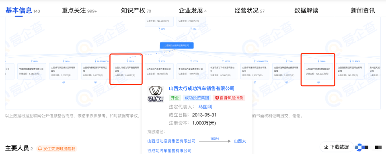
Task: Click the 发生变更时提醒我 reminder button
Action: pyautogui.click(x=57, y=149)
